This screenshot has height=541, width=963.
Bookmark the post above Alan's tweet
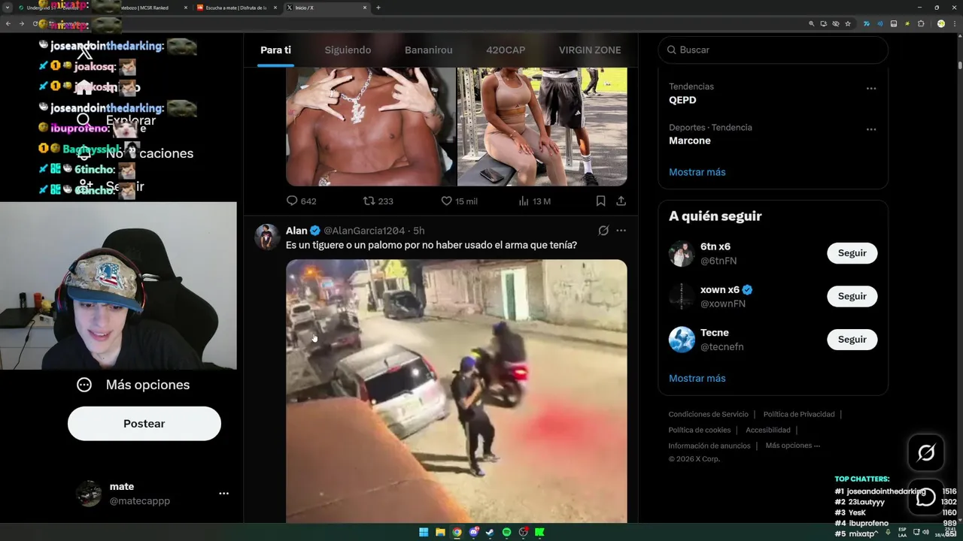[x=600, y=201]
